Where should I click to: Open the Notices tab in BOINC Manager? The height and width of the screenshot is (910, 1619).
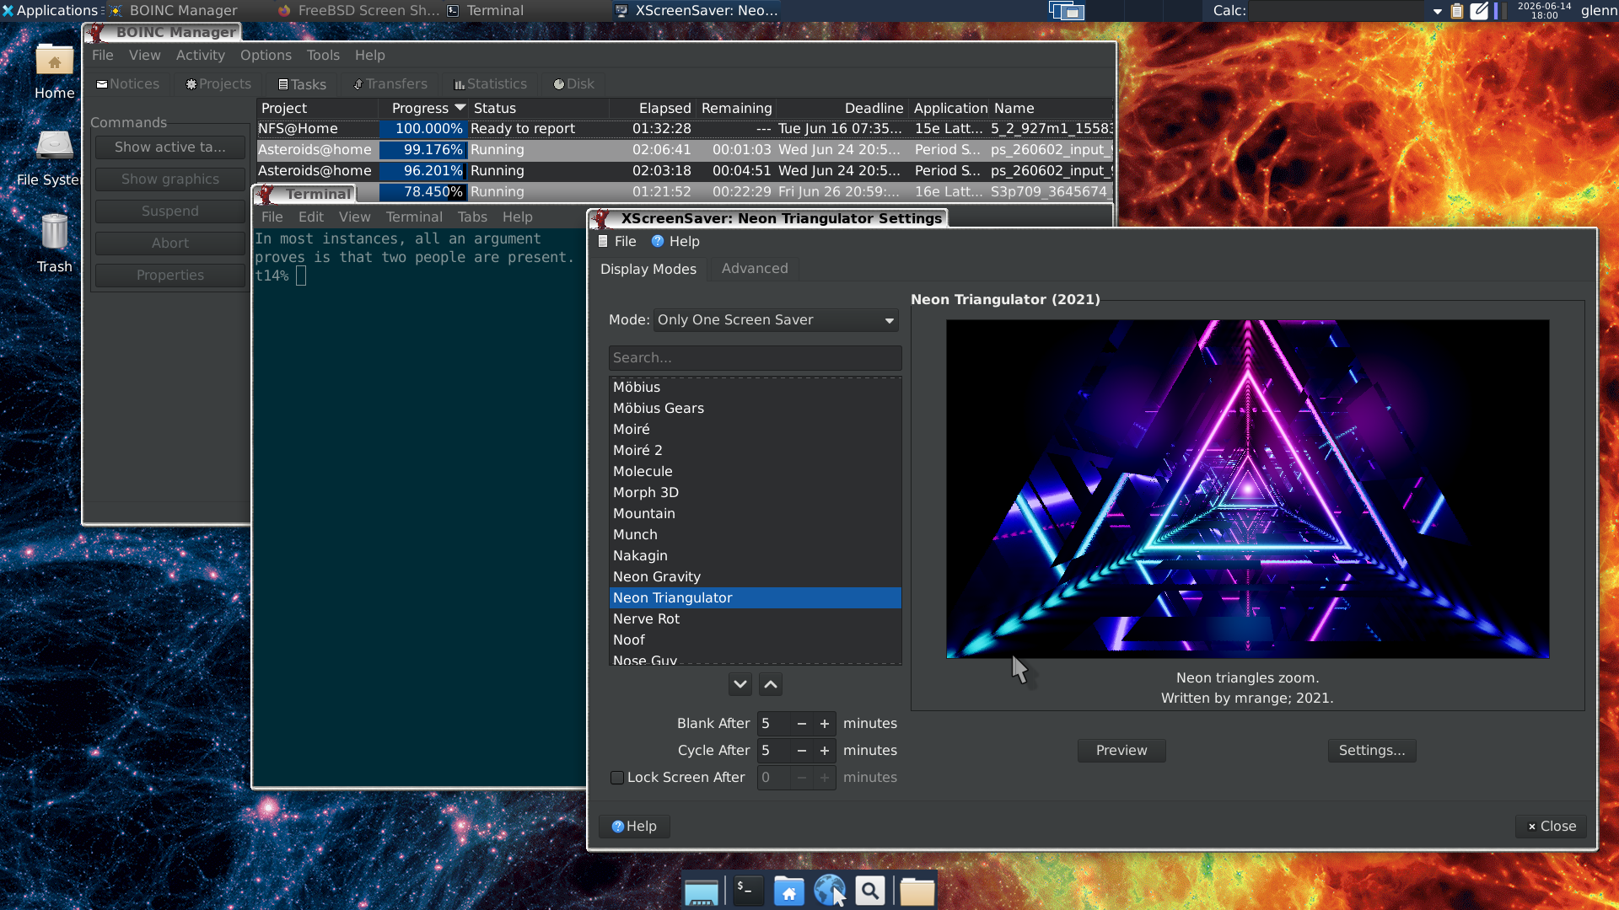128,84
